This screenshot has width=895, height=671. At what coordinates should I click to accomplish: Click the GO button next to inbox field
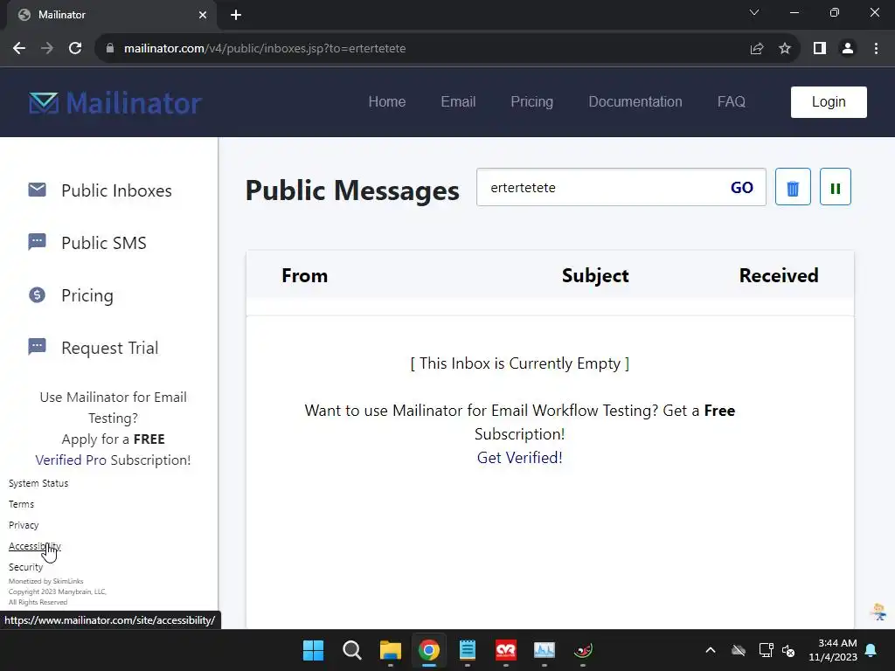pyautogui.click(x=741, y=188)
